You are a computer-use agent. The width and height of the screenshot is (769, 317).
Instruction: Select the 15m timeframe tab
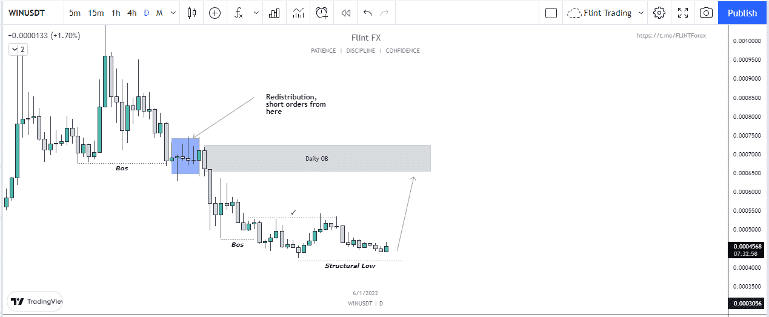pos(96,13)
